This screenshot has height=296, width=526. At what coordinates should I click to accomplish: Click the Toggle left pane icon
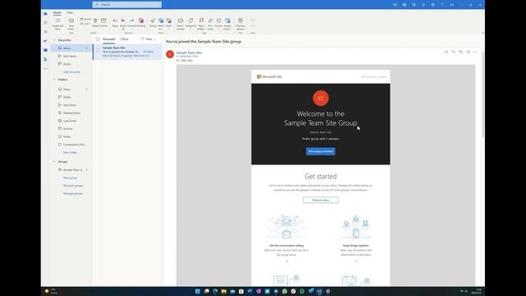(x=58, y=21)
